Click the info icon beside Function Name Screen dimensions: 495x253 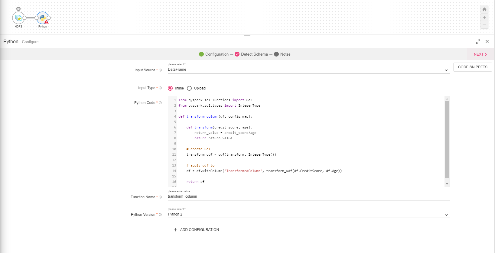pyautogui.click(x=160, y=197)
